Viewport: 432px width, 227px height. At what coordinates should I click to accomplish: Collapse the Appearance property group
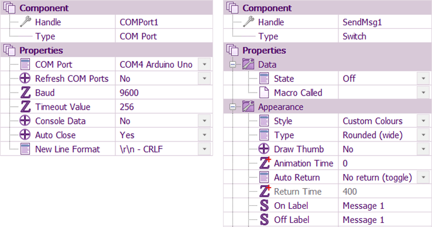point(233,107)
